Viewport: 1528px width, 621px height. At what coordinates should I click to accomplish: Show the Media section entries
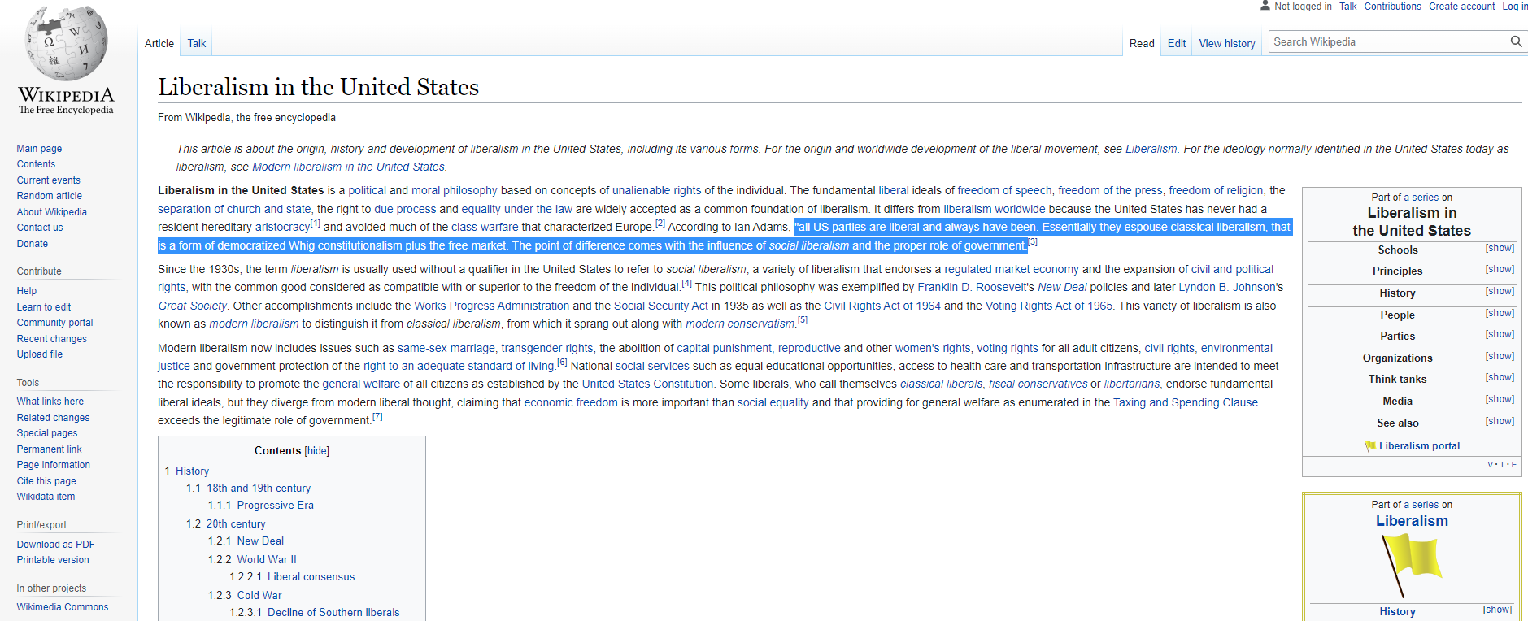1499,399
